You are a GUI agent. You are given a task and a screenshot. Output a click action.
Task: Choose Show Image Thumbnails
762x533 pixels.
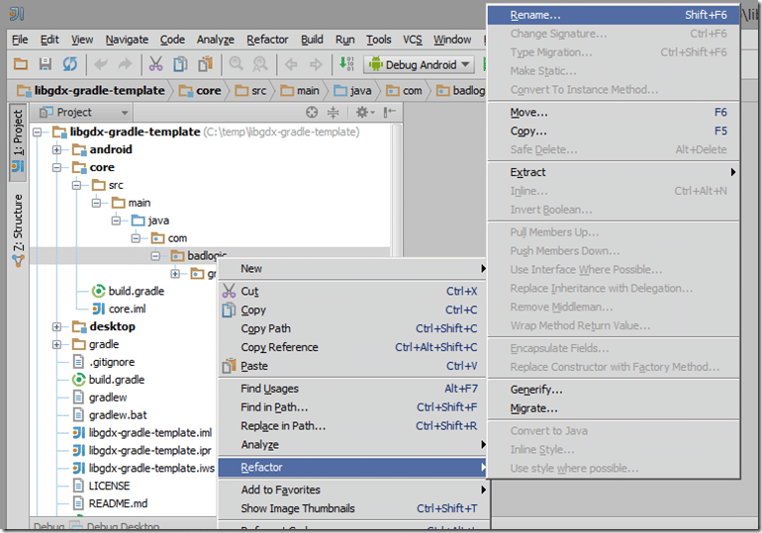click(352, 508)
